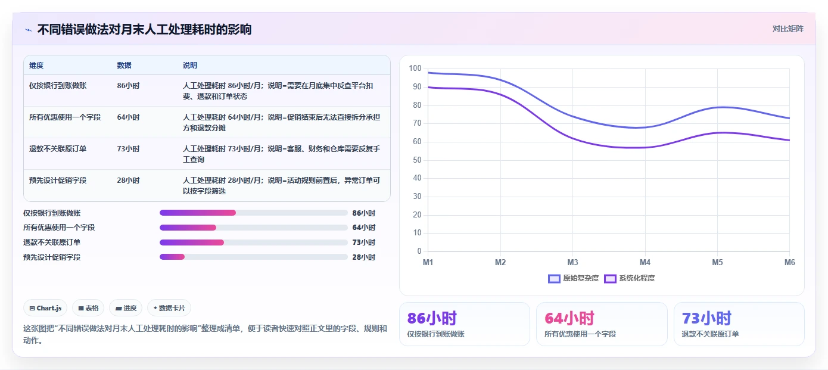828x370 pixels.
Task: Click the trend icon beside the header title
Action: 28,30
